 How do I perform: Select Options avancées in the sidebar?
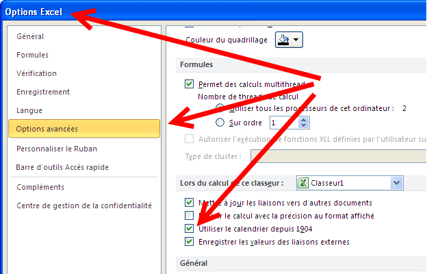84,128
